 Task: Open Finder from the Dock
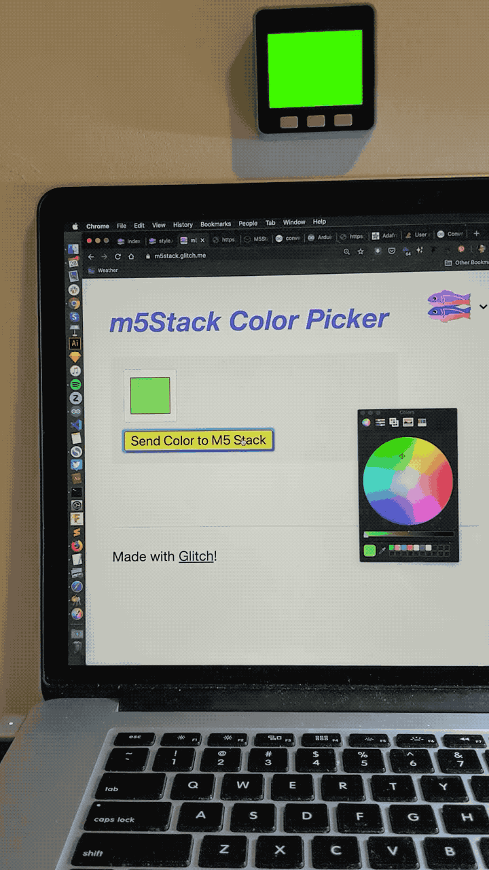tap(75, 249)
